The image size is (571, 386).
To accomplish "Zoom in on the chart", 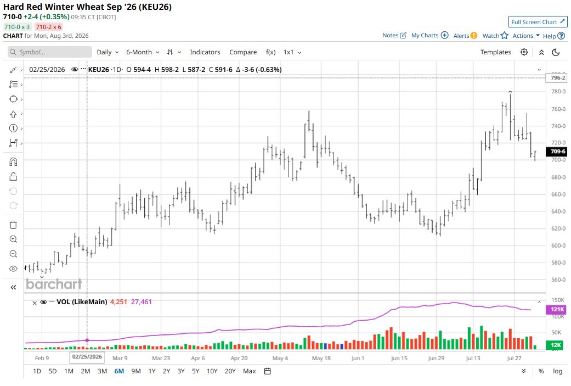I will (13, 239).
